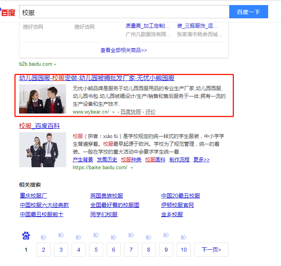Click the b2b.baidu.com URL text
This screenshot has width=281, height=266.
36,64
